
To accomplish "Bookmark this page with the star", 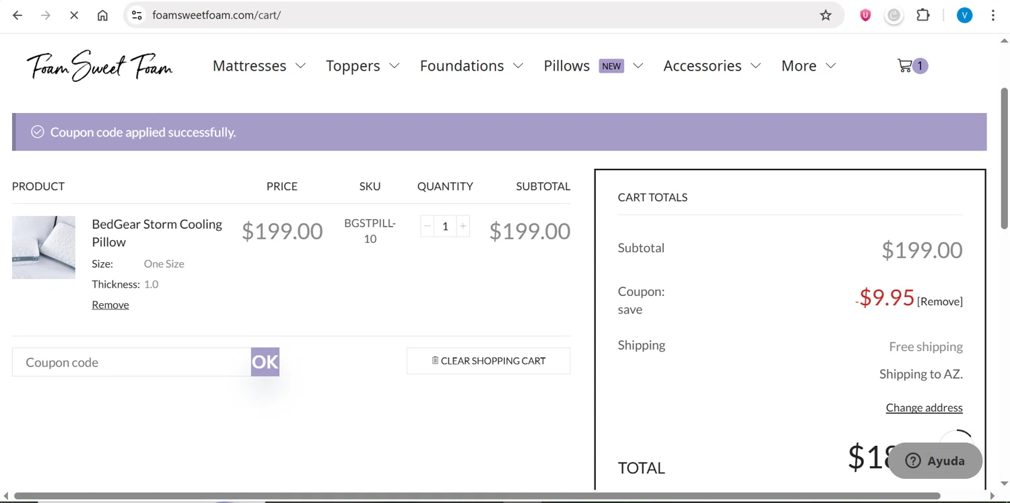I will click(826, 15).
